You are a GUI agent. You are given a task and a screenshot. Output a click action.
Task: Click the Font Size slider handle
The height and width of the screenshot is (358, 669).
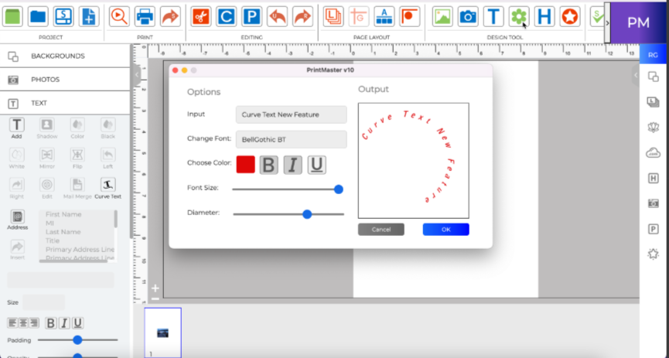point(339,189)
